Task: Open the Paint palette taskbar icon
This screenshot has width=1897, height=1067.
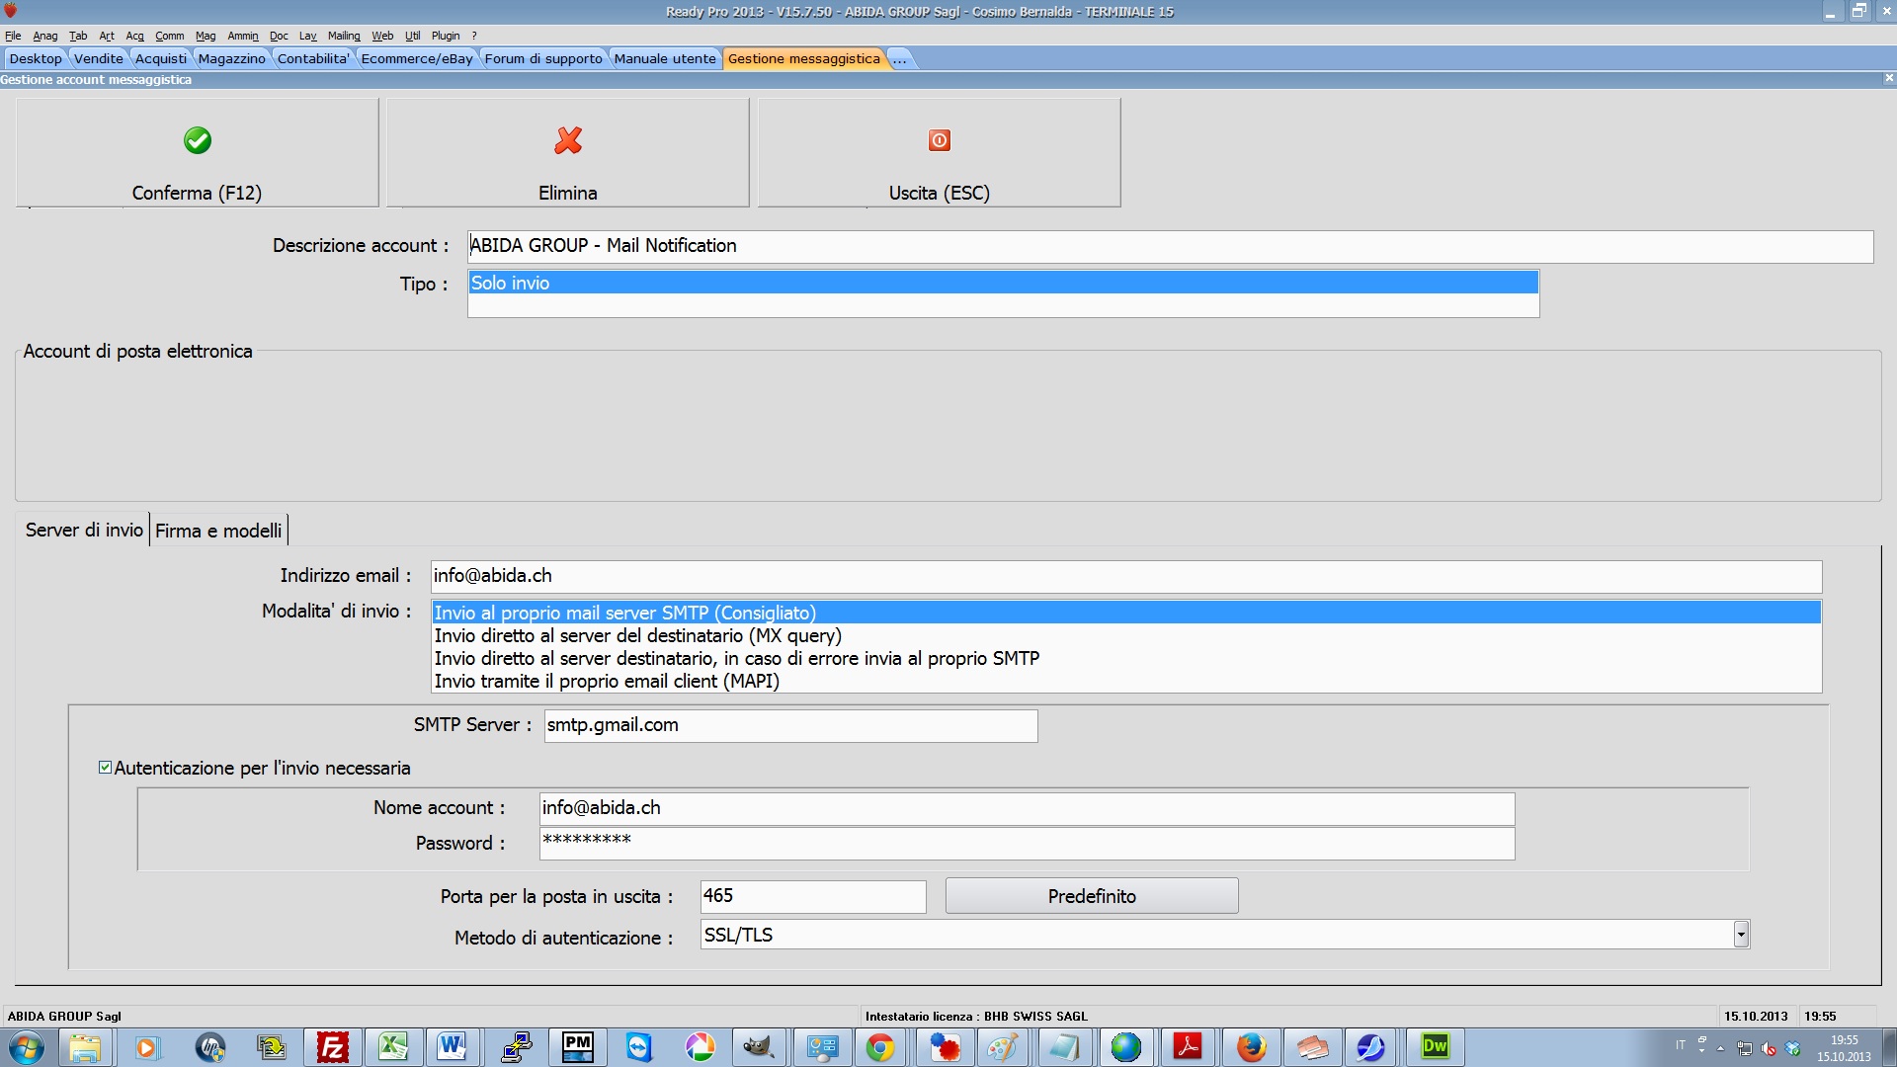Action: (x=1002, y=1047)
